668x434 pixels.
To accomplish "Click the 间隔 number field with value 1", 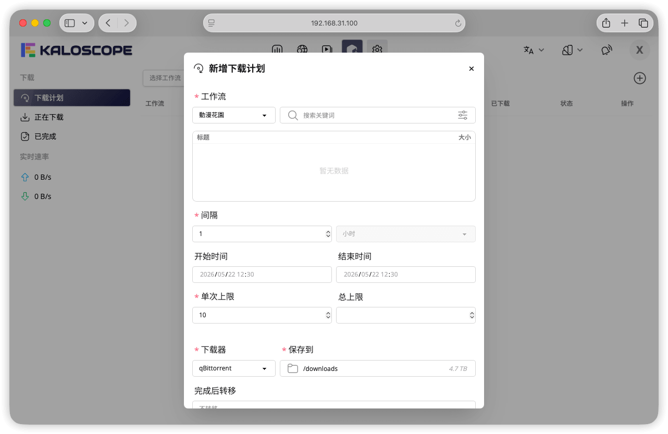I will (262, 234).
